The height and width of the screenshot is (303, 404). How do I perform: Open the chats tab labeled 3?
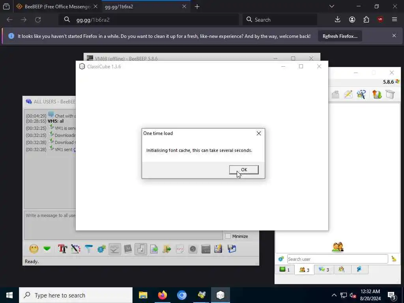(x=324, y=269)
